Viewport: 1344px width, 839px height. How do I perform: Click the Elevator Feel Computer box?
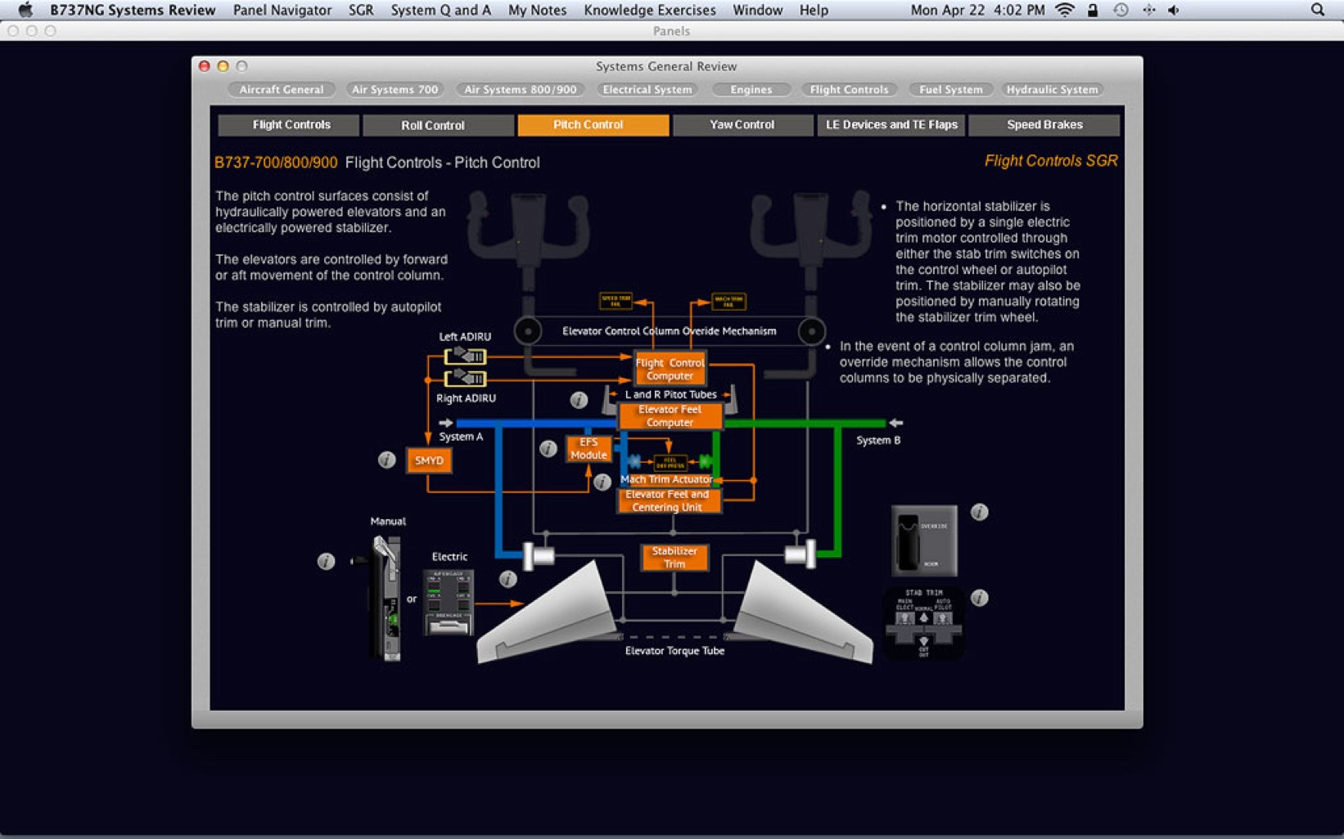pyautogui.click(x=670, y=416)
